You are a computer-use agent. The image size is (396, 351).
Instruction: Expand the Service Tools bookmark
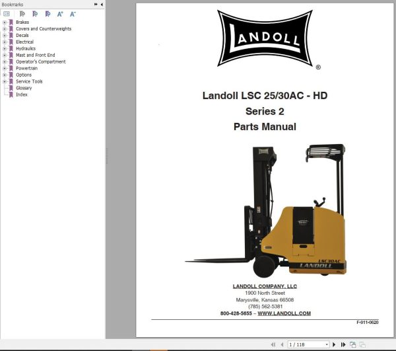5,81
